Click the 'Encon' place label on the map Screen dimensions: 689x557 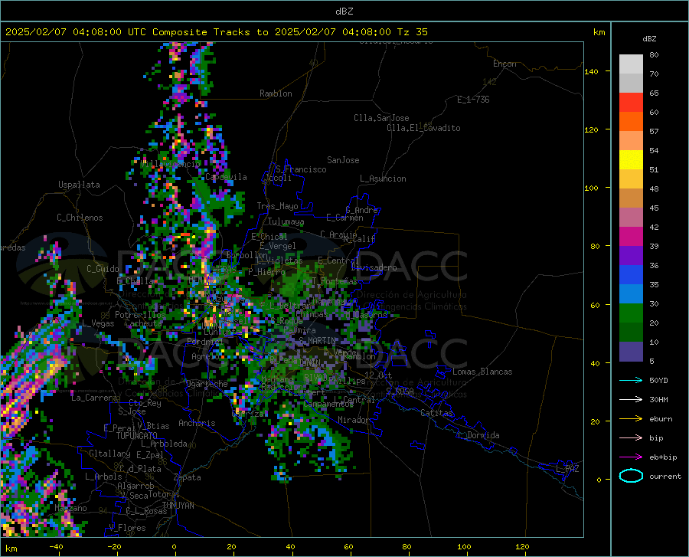coord(505,64)
